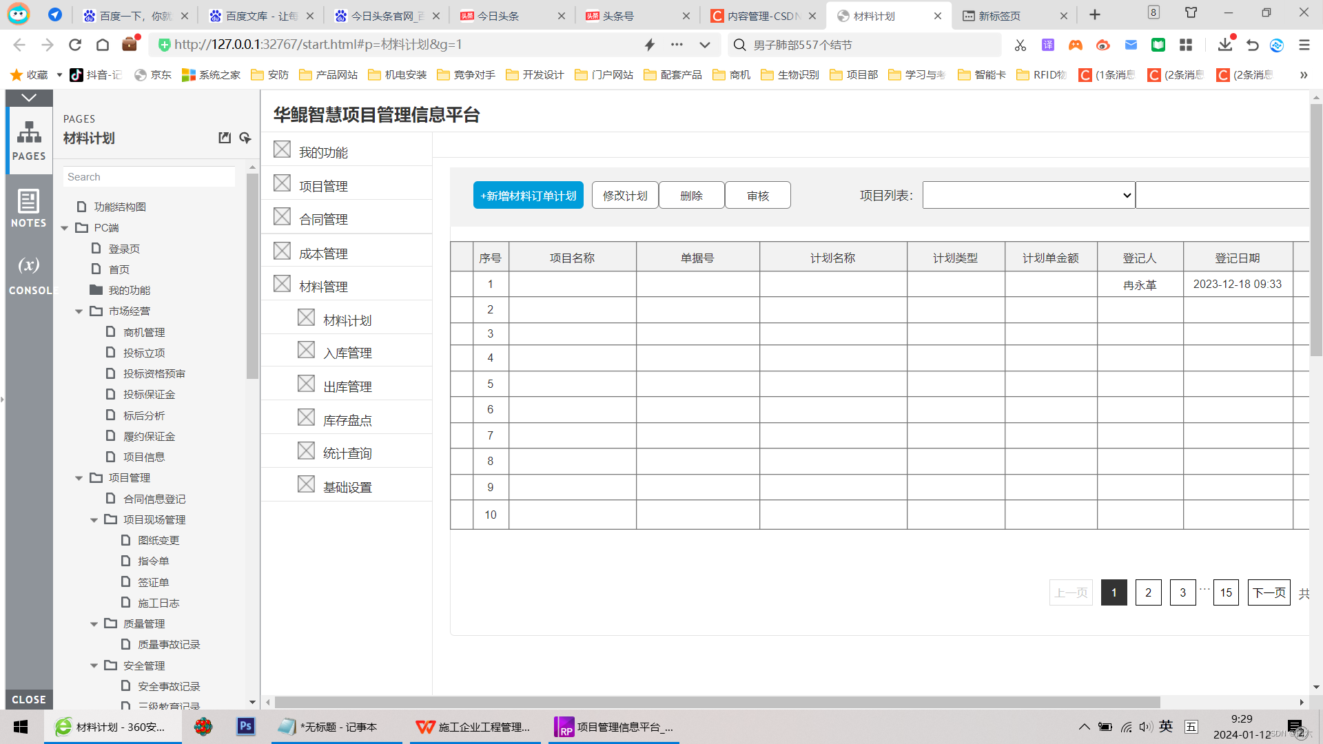Viewport: 1323px width, 744px height.
Task: Open the screenshot scissors tool icon
Action: coord(1021,45)
